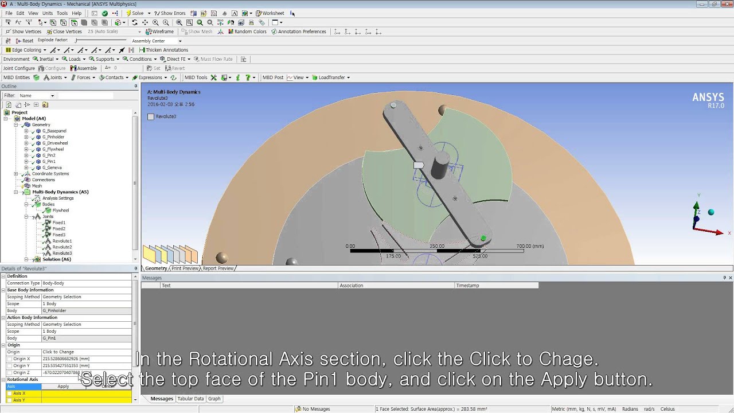Click the Timestamp column header

coord(497,286)
